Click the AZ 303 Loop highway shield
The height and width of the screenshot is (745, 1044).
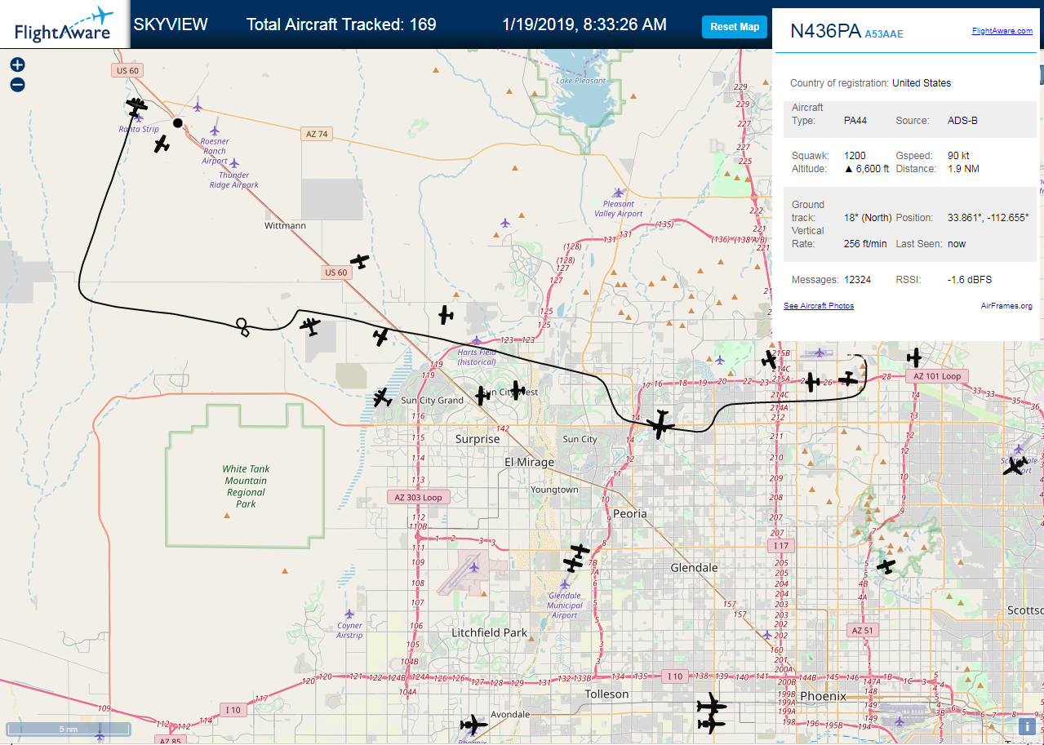417,497
